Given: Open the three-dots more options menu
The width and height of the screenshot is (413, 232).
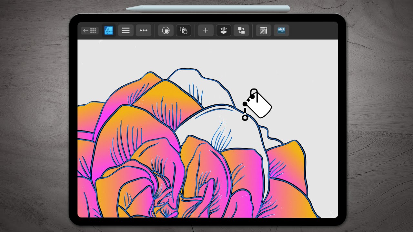Looking at the screenshot, I should point(144,31).
